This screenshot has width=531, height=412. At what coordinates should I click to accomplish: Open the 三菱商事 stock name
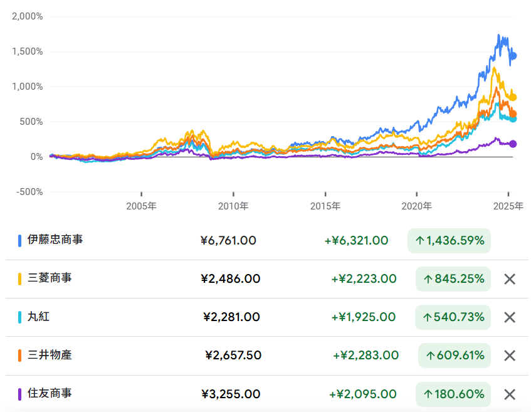pos(50,278)
